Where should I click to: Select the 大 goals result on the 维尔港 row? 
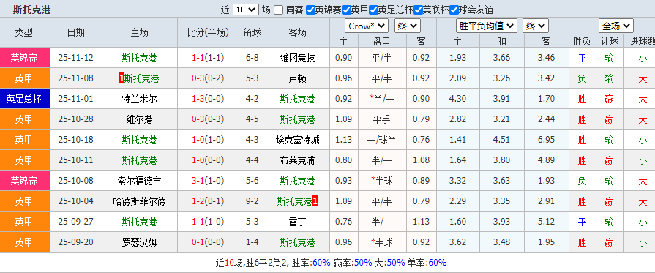click(x=643, y=119)
